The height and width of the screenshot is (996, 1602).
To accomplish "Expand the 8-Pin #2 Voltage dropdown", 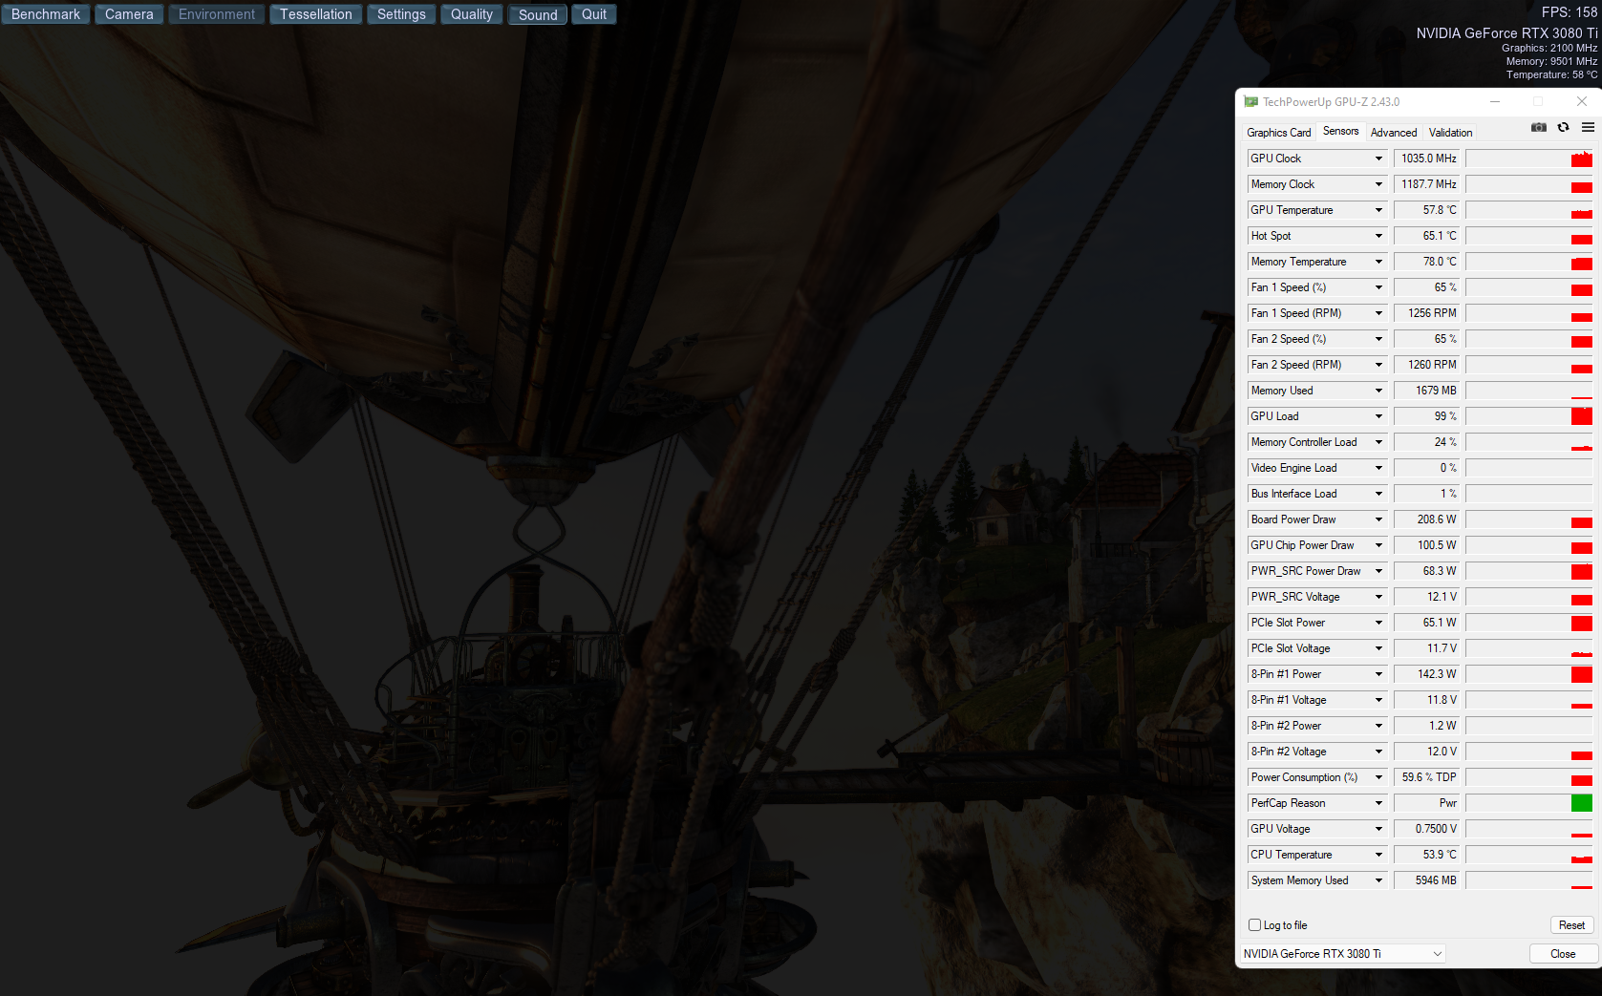I will 1378,752.
